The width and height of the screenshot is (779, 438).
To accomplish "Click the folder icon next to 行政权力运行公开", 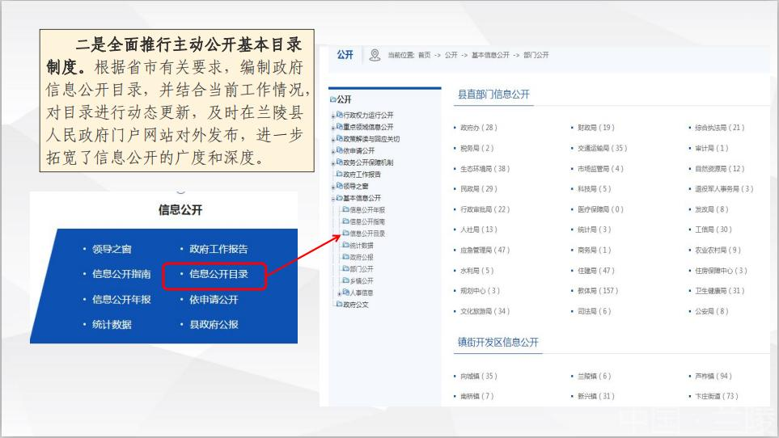I will pyautogui.click(x=340, y=115).
